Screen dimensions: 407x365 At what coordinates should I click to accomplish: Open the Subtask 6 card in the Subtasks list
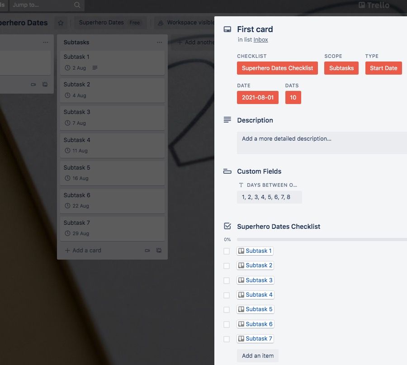tap(113, 201)
